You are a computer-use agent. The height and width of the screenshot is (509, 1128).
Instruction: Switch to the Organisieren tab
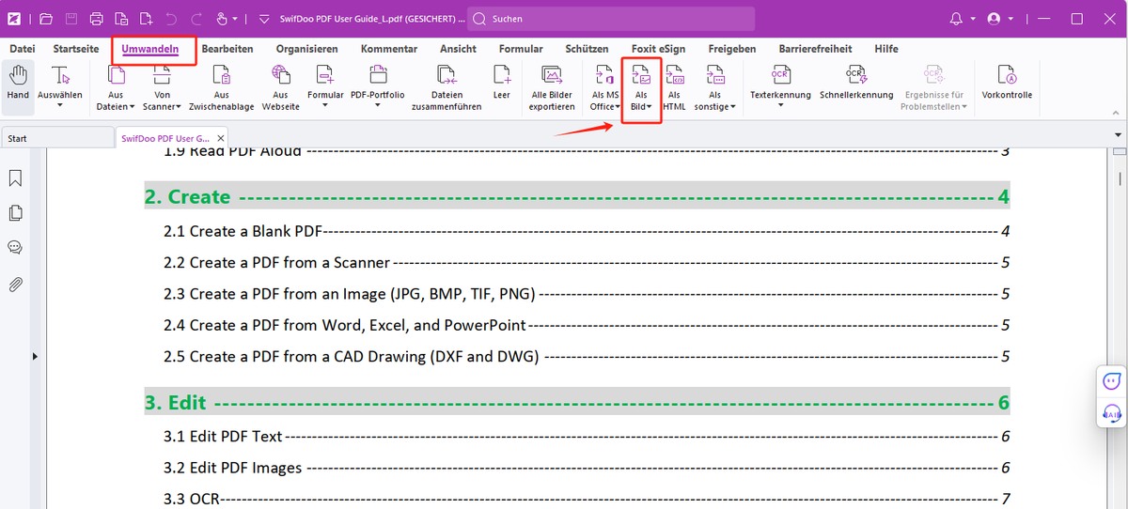pos(307,49)
